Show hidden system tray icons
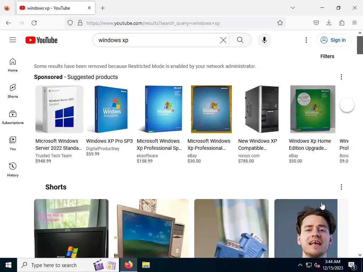 coord(300,265)
